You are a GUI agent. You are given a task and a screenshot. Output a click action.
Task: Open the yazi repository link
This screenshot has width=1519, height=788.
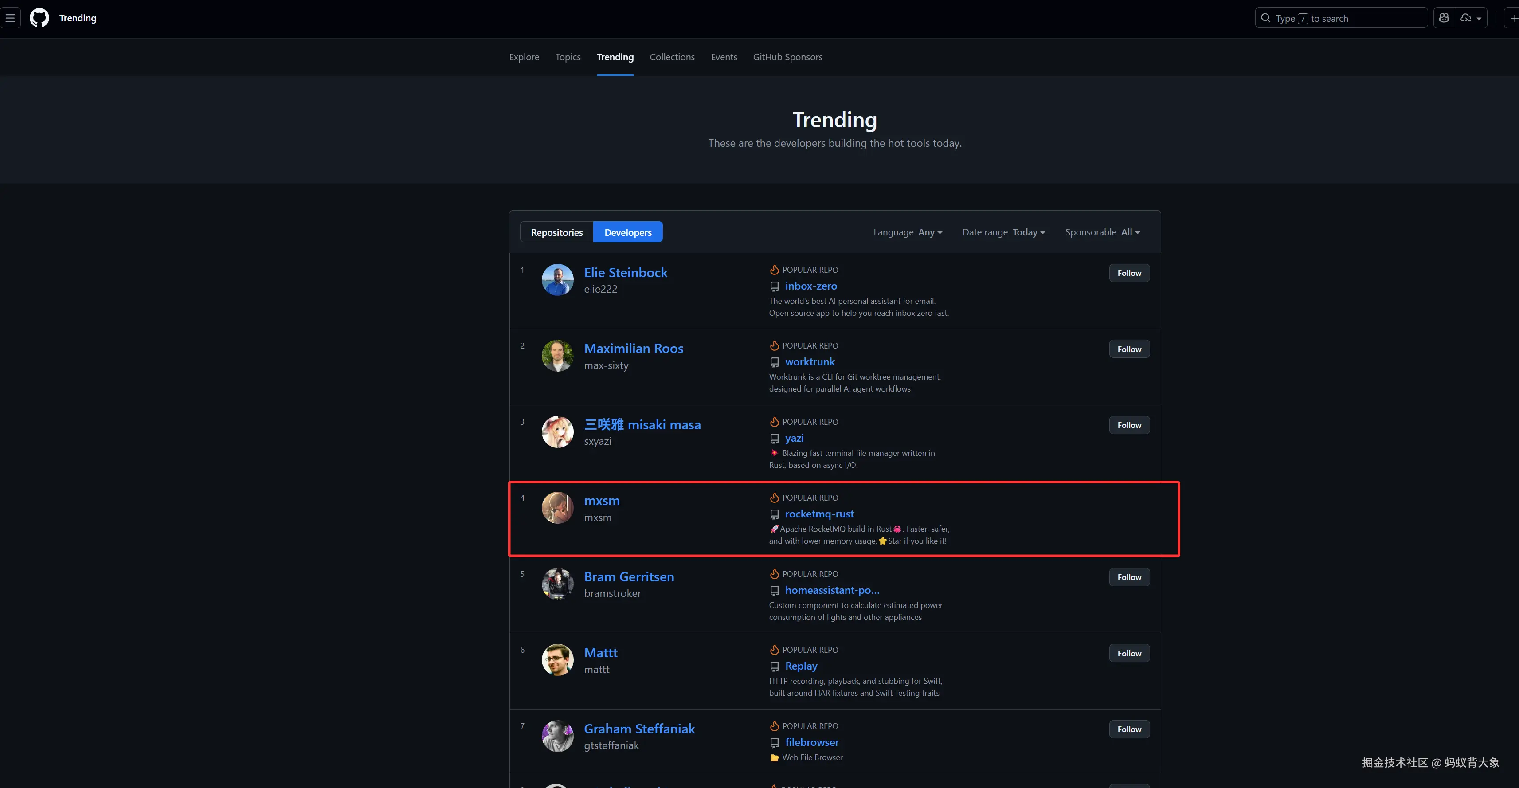click(794, 438)
